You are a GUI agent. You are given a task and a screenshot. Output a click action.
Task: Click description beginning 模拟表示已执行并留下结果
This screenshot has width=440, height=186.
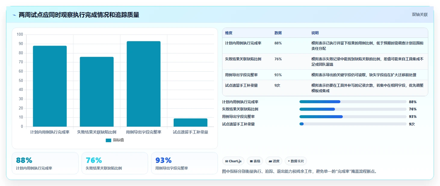[x=367, y=46]
